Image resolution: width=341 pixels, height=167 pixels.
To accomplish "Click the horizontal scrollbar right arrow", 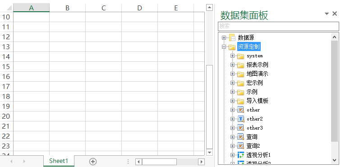I will (x=201, y=162).
